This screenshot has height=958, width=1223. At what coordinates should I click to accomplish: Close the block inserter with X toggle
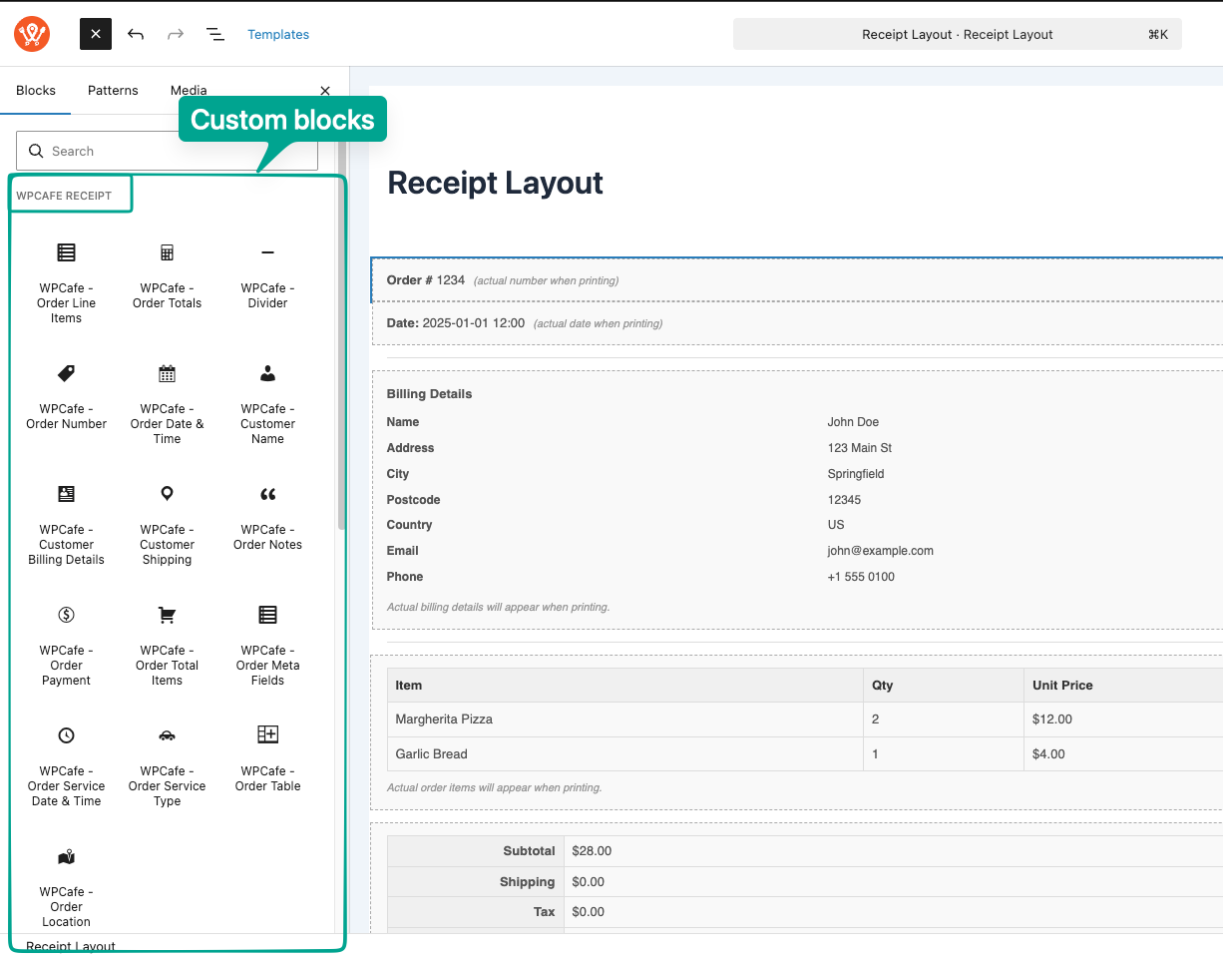95,34
